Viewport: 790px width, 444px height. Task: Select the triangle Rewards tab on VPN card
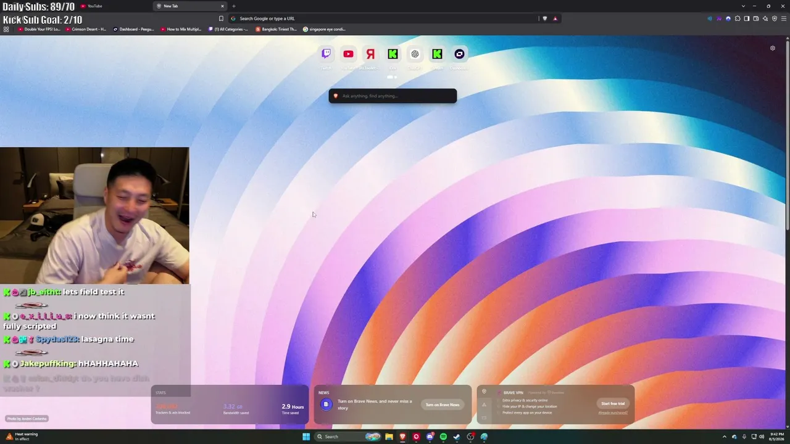(484, 405)
